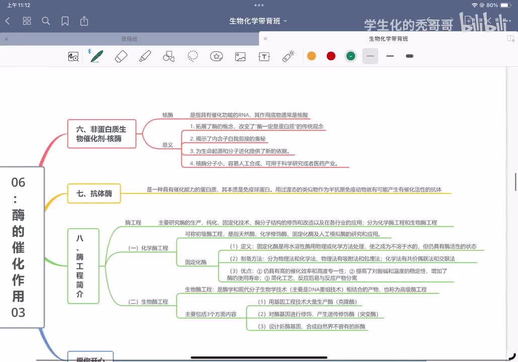518x362 pixels.
Task: Click the 意义 branch label
Action: (x=168, y=145)
